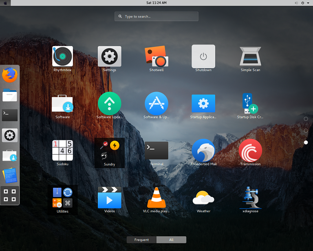This screenshot has height=251, width=313.
Task: Open Firefox from the dock
Action: pyautogui.click(x=10, y=75)
